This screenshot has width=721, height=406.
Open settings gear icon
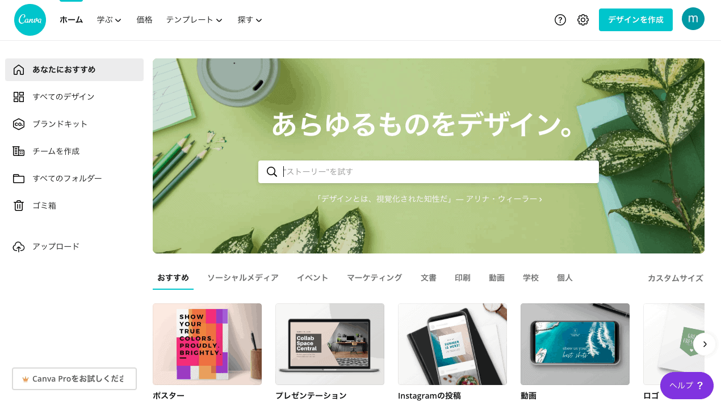point(583,20)
